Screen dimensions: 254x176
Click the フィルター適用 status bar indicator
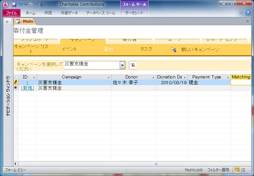(x=218, y=170)
